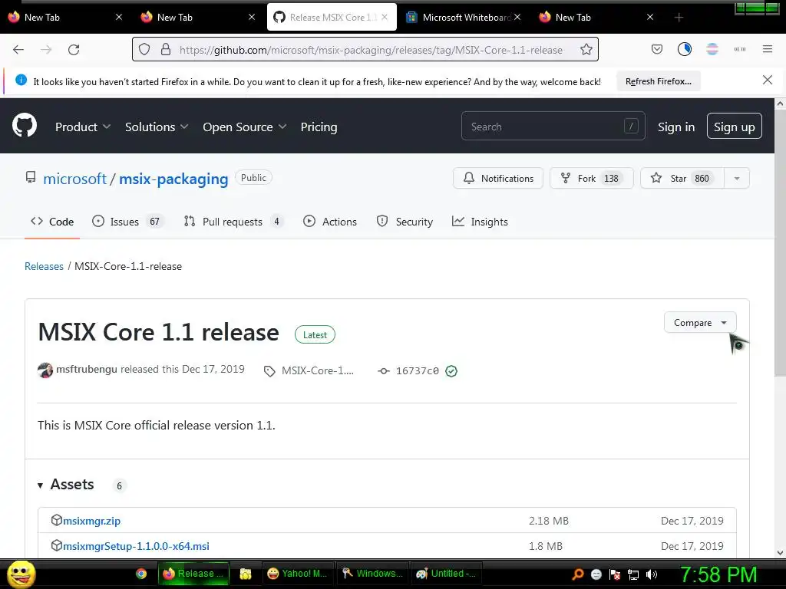Click the GitHub Octocat logo
This screenshot has width=786, height=589.
pos(25,125)
